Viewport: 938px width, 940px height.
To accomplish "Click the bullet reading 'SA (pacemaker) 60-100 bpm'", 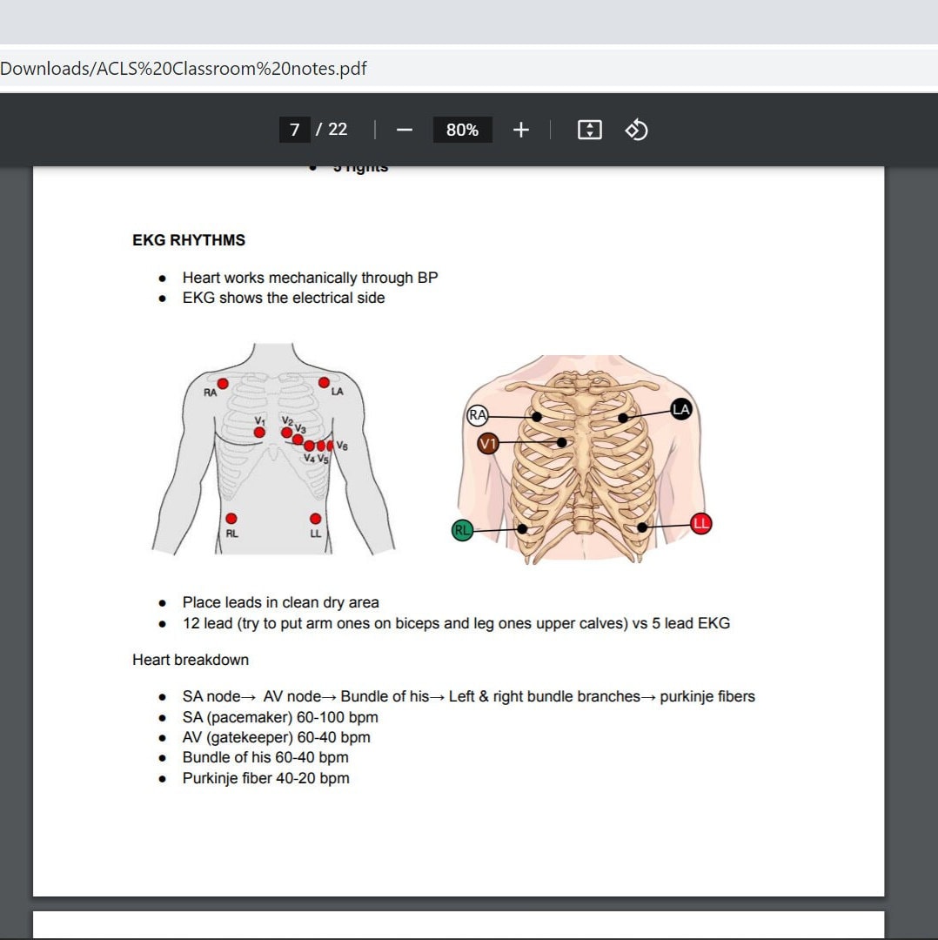I will tap(279, 717).
